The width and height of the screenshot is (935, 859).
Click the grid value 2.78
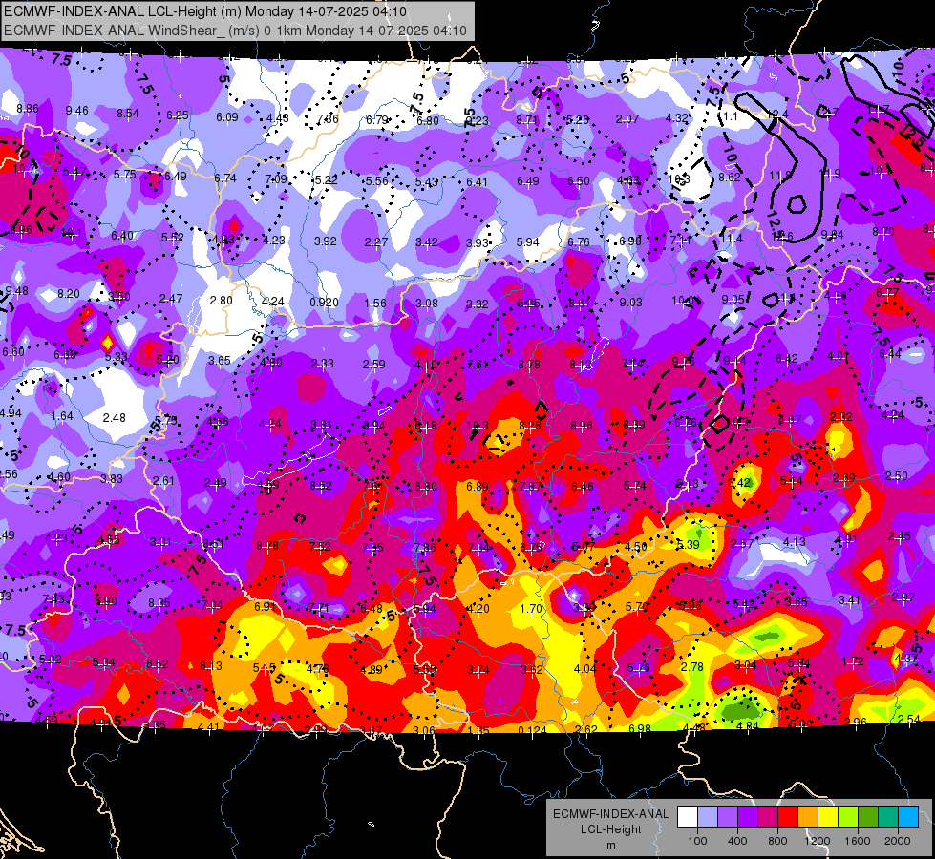(691, 666)
